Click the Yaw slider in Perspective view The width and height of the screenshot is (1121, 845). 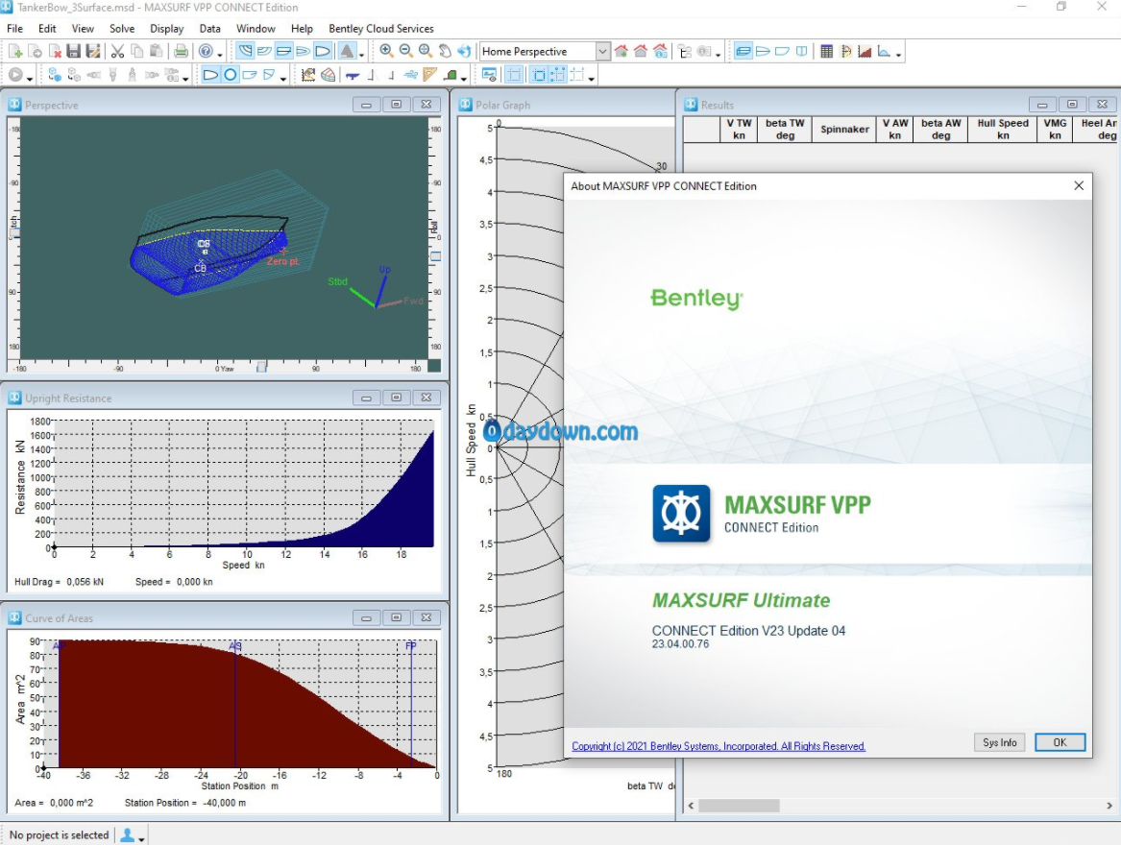tap(261, 367)
